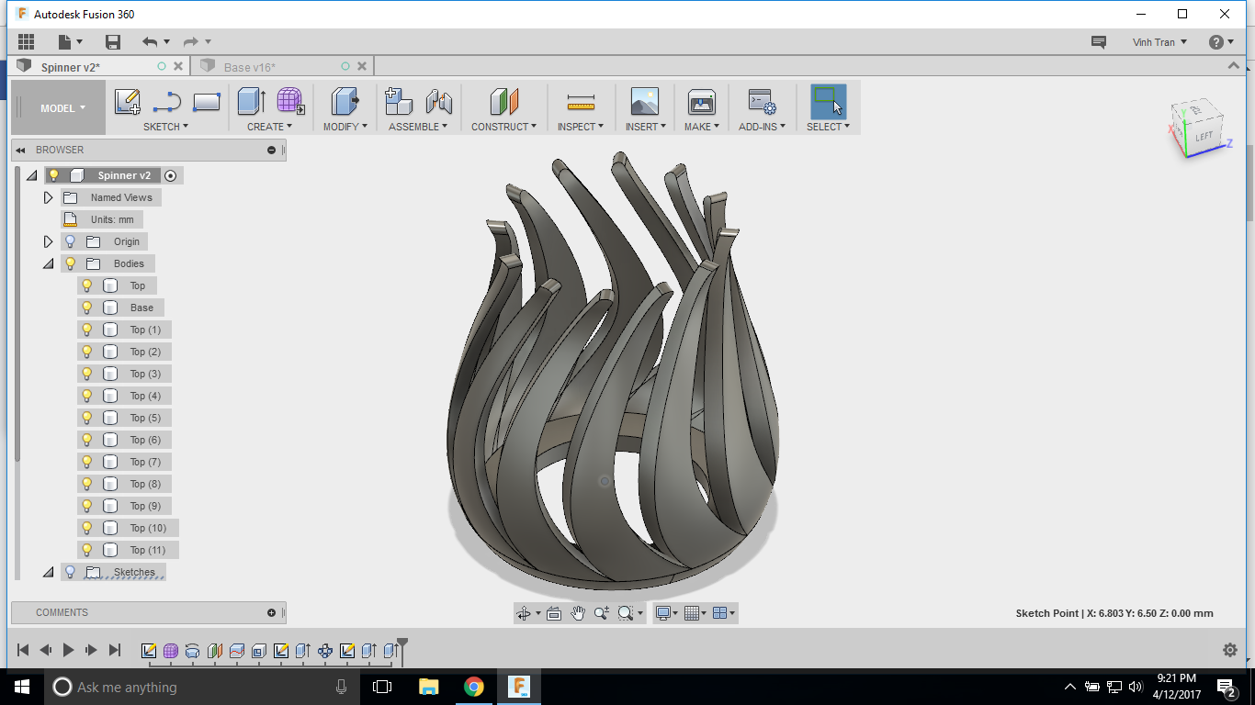The image size is (1255, 705).
Task: Open the Viewports layout dropdown
Action: click(724, 613)
